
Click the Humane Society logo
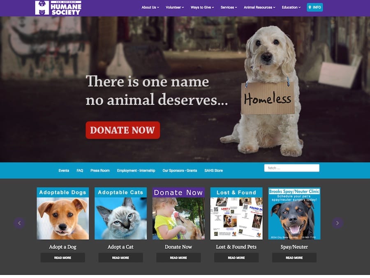tap(58, 8)
